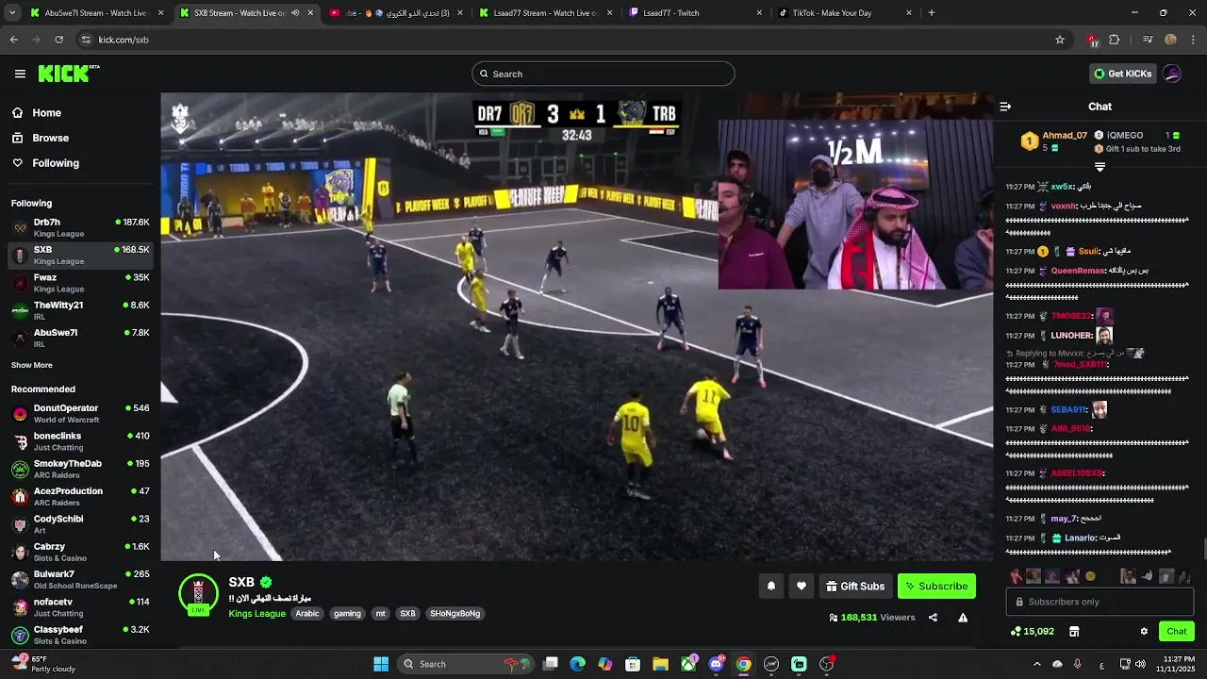Open boneclinks avatar in Recommended
This screenshot has height=679, width=1207.
(x=20, y=441)
